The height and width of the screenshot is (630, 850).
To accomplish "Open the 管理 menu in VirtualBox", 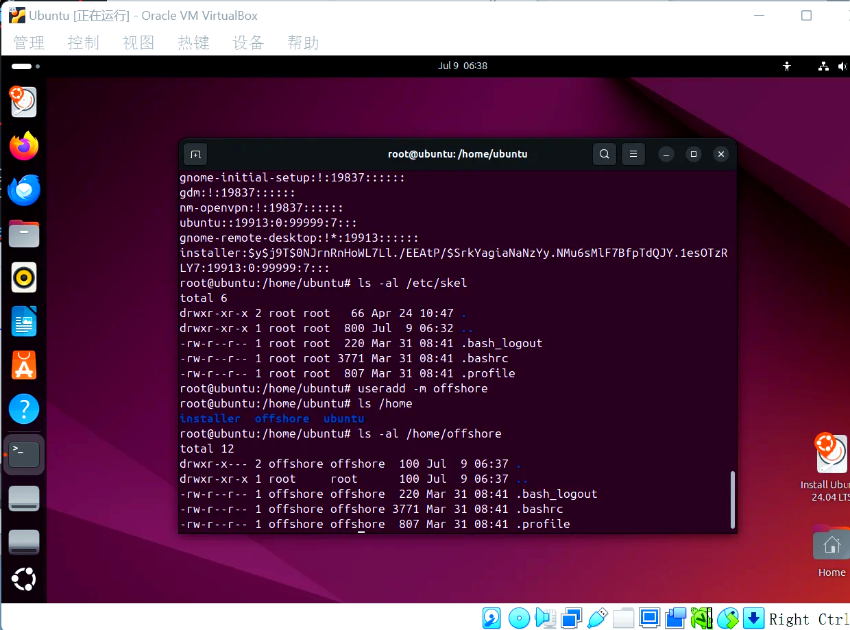I will point(29,43).
